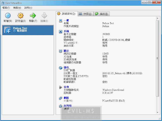162x121 pixels.
Task: Click the PCnet-FAST III (NAT) value
Action: pos(114,101)
